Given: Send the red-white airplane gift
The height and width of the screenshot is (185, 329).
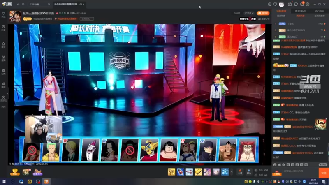Looking at the screenshot, I should (x=189, y=172).
